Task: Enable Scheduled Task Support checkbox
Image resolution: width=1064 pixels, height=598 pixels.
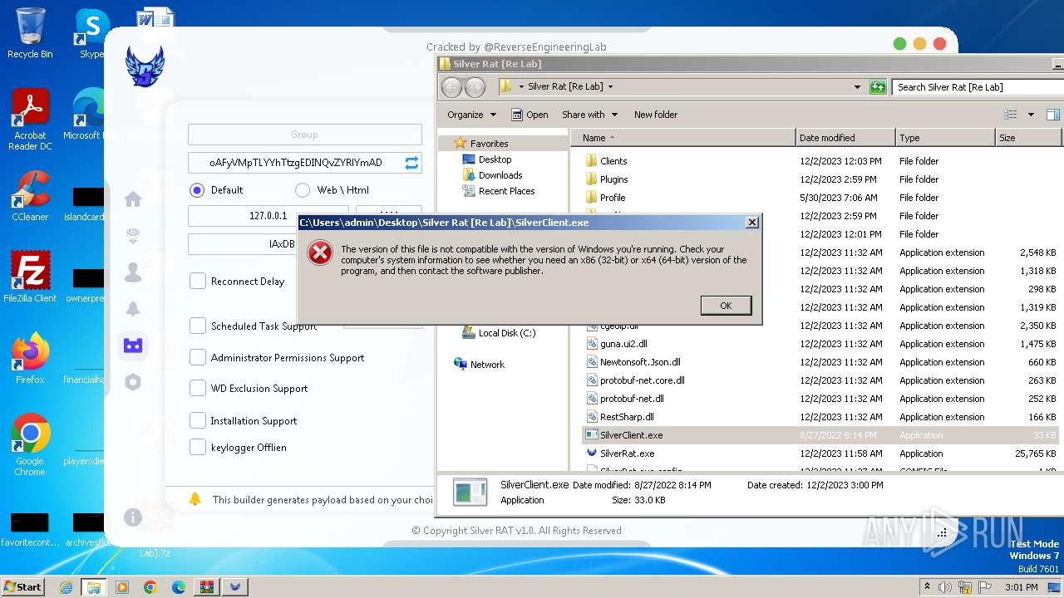Action: (198, 326)
